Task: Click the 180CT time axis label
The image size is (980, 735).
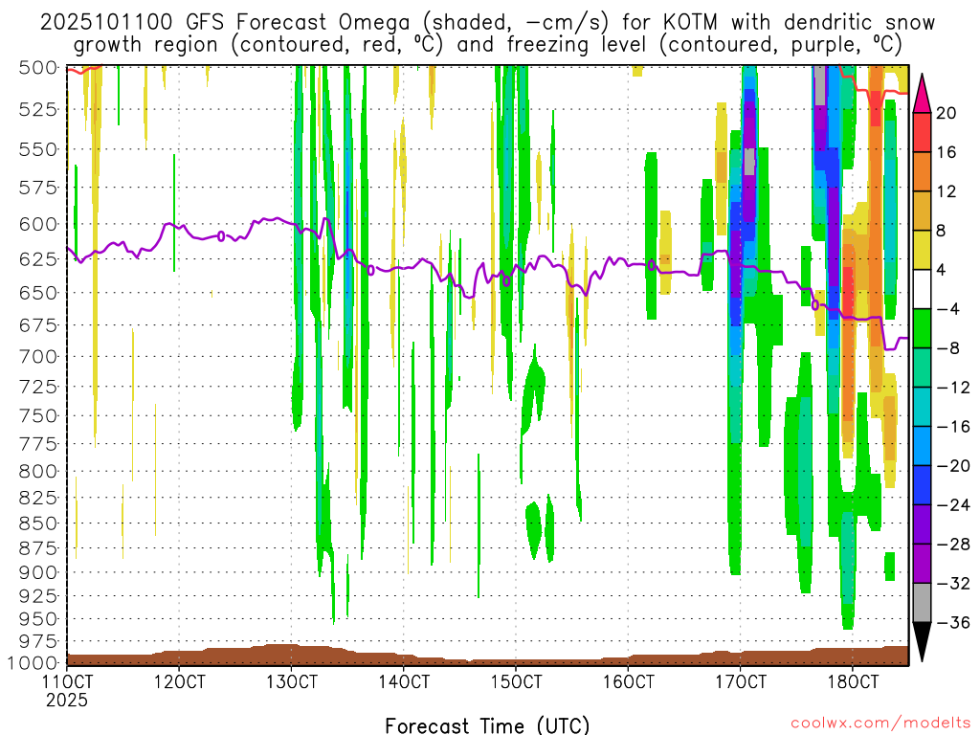Action: pyautogui.click(x=853, y=681)
